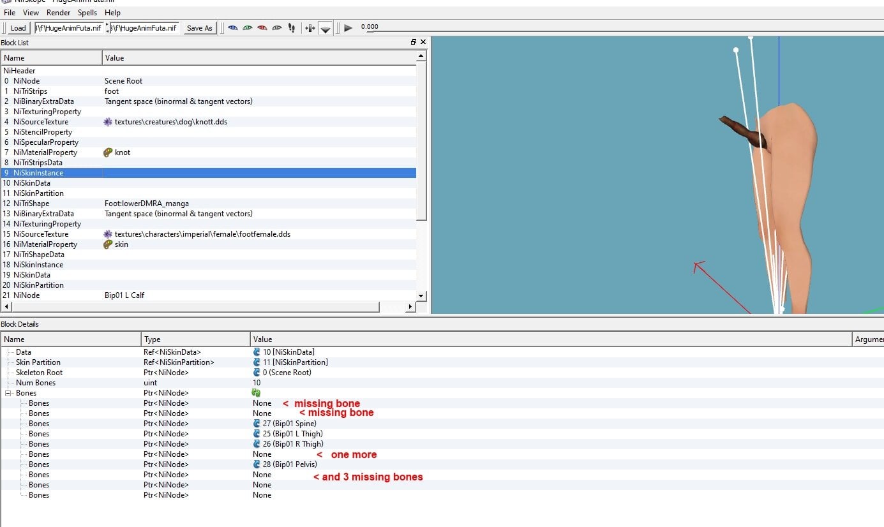
Task: Select block 3 NiTexturingProperty
Action: click(x=208, y=112)
